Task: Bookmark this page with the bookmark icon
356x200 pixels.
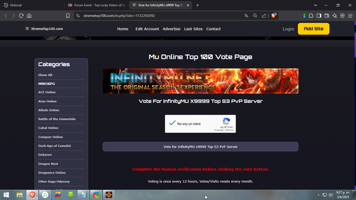Action: [x=68, y=16]
